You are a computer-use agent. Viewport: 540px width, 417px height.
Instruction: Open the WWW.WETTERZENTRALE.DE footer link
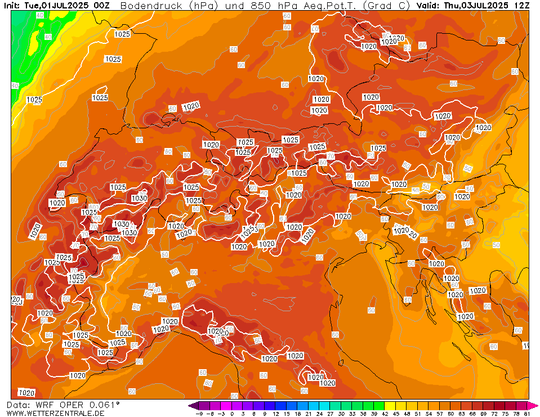(x=55, y=413)
